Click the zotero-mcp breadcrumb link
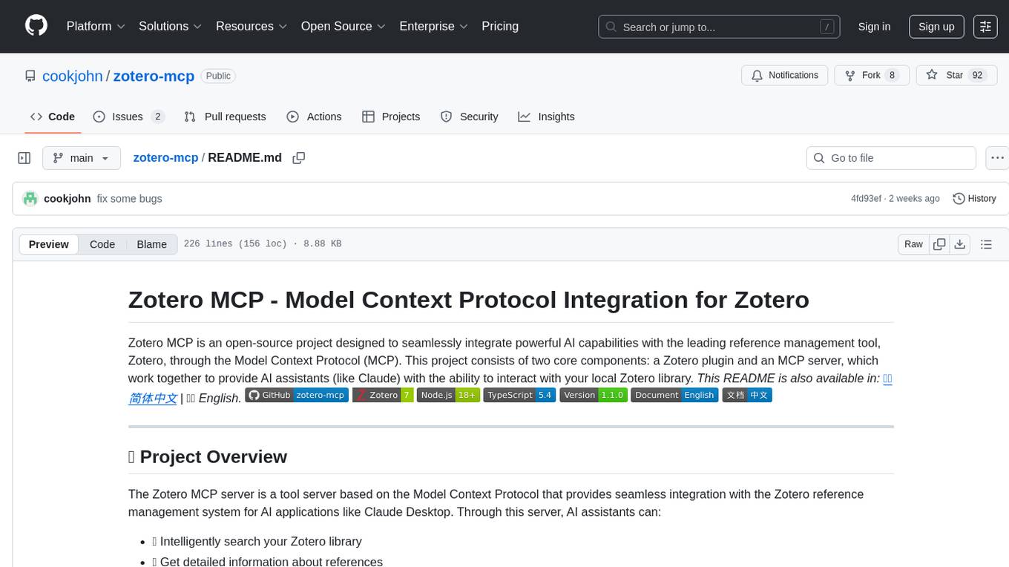Image resolution: width=1009 pixels, height=567 pixels. pyautogui.click(x=165, y=157)
